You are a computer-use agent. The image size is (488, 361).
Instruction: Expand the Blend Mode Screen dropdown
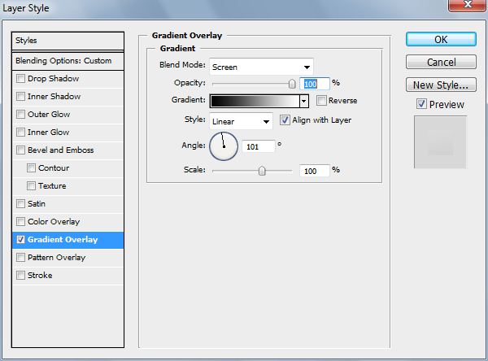pyautogui.click(x=261, y=67)
